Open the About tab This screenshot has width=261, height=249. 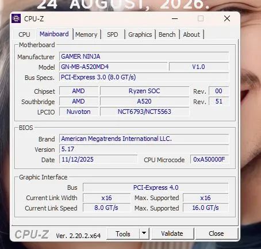[x=191, y=35]
